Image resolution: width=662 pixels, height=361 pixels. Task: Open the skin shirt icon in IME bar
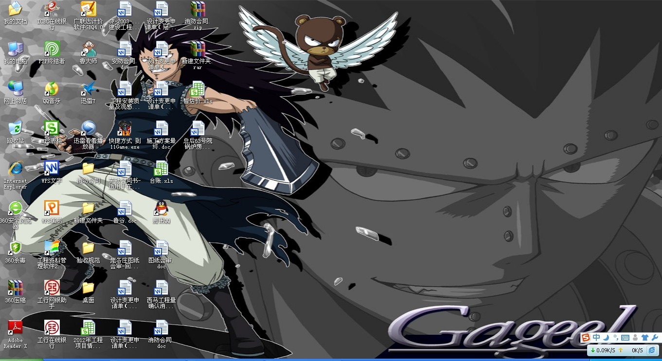click(x=645, y=338)
